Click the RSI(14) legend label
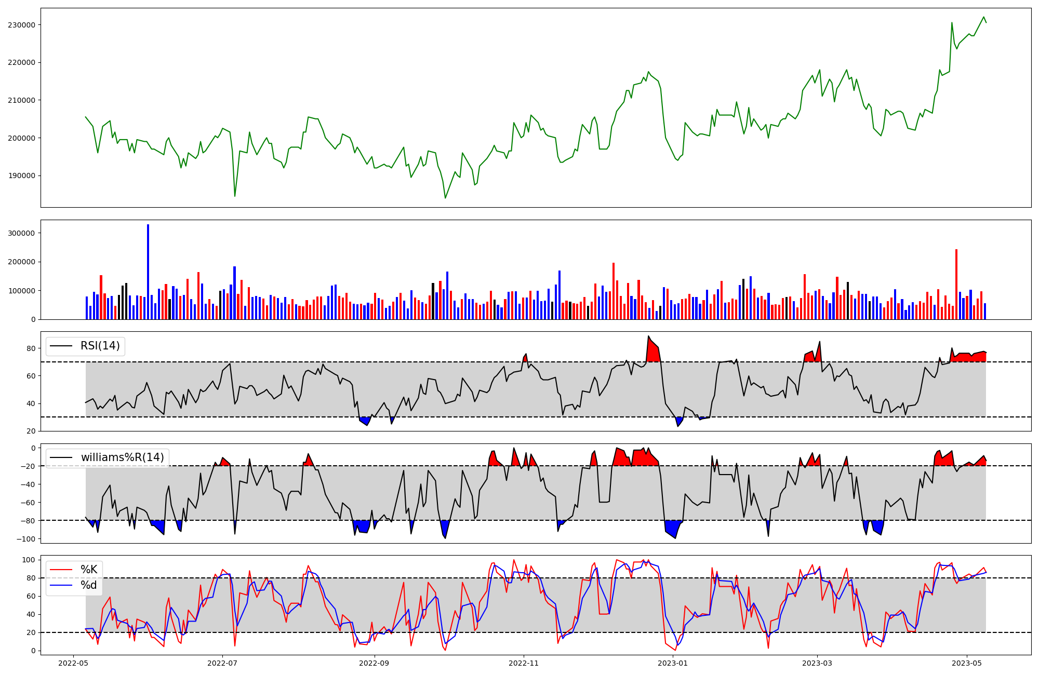Viewport: 1039px width, 675px height. pyautogui.click(x=100, y=346)
